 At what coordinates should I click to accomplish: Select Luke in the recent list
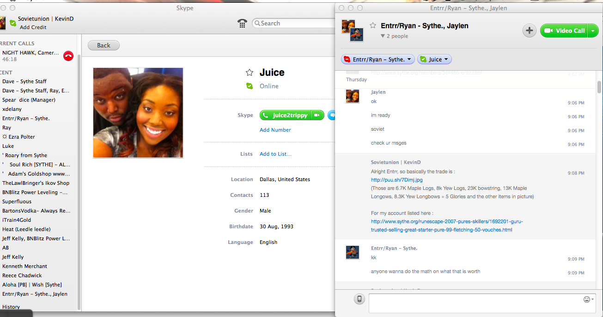point(8,146)
